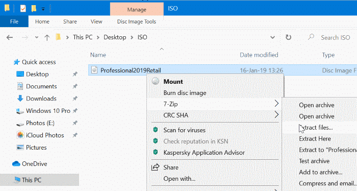Switch to the Share ribbon tab
This screenshot has width=357, height=191.
coord(70,21)
